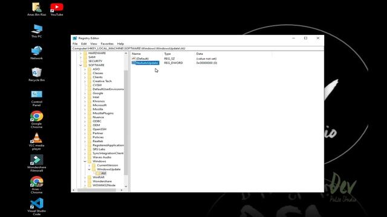Image resolution: width=387 pixels, height=217 pixels.
Task: Select the Mozilla key
Action: (98, 109)
